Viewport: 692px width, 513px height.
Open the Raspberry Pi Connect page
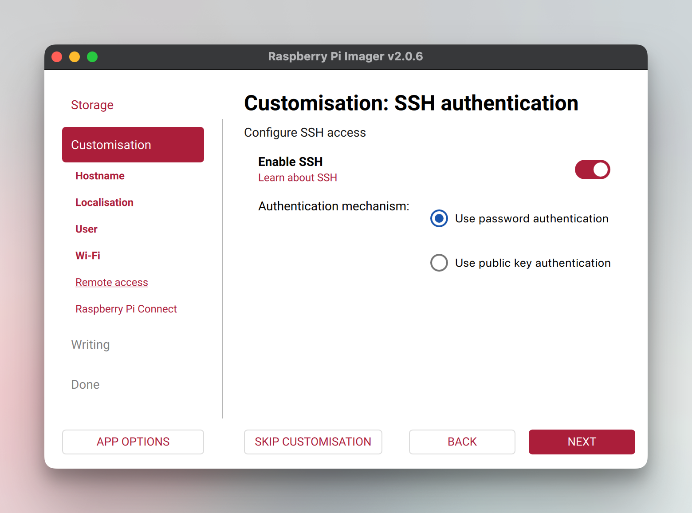(126, 308)
